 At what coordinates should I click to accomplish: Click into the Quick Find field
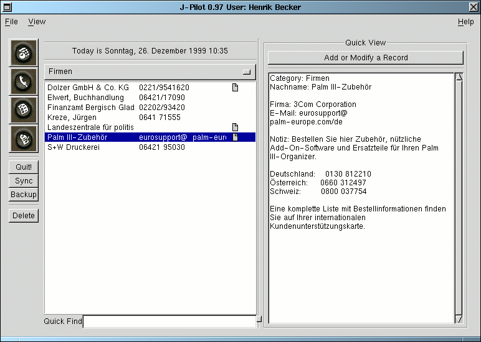[169, 321]
